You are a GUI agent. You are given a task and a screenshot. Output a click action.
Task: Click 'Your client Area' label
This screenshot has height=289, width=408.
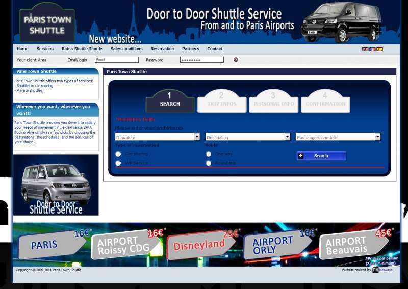[x=32, y=60]
